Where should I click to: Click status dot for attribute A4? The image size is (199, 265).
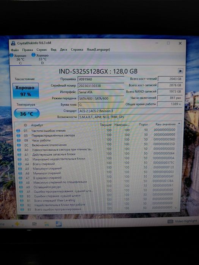click(20, 164)
